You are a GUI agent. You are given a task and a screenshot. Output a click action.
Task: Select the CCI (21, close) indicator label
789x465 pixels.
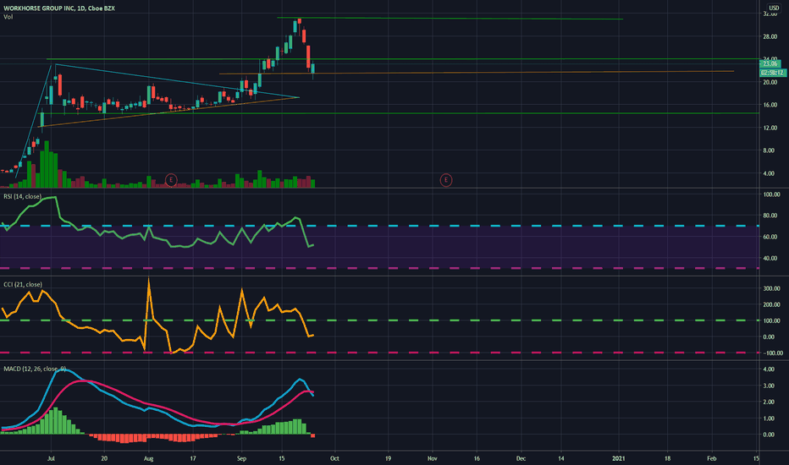click(23, 285)
